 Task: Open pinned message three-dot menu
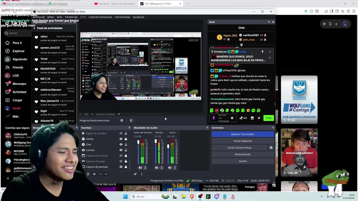tap(270, 52)
